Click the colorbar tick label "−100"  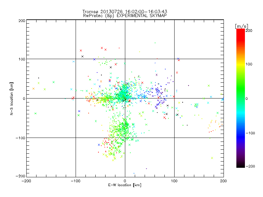point(250,133)
